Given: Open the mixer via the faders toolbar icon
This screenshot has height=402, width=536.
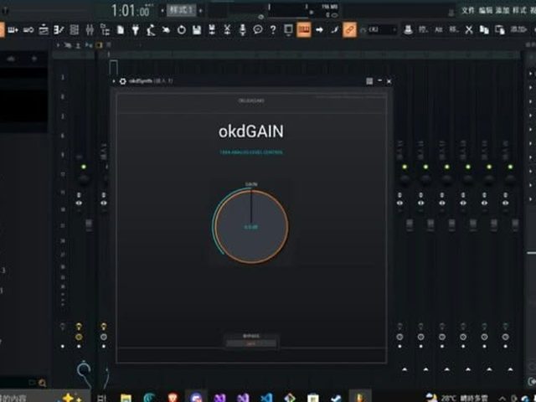Looking at the screenshot, I should coord(90,30).
